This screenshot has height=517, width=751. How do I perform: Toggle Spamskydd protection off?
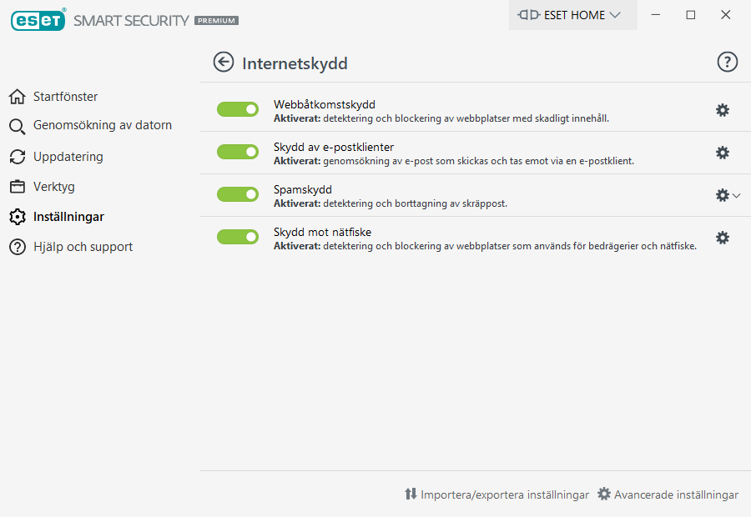[238, 194]
